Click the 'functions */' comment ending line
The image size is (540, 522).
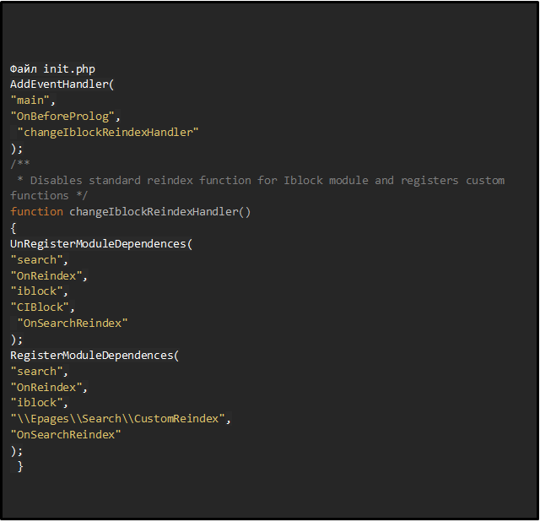(x=49, y=196)
